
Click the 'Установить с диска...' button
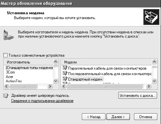point(138,96)
